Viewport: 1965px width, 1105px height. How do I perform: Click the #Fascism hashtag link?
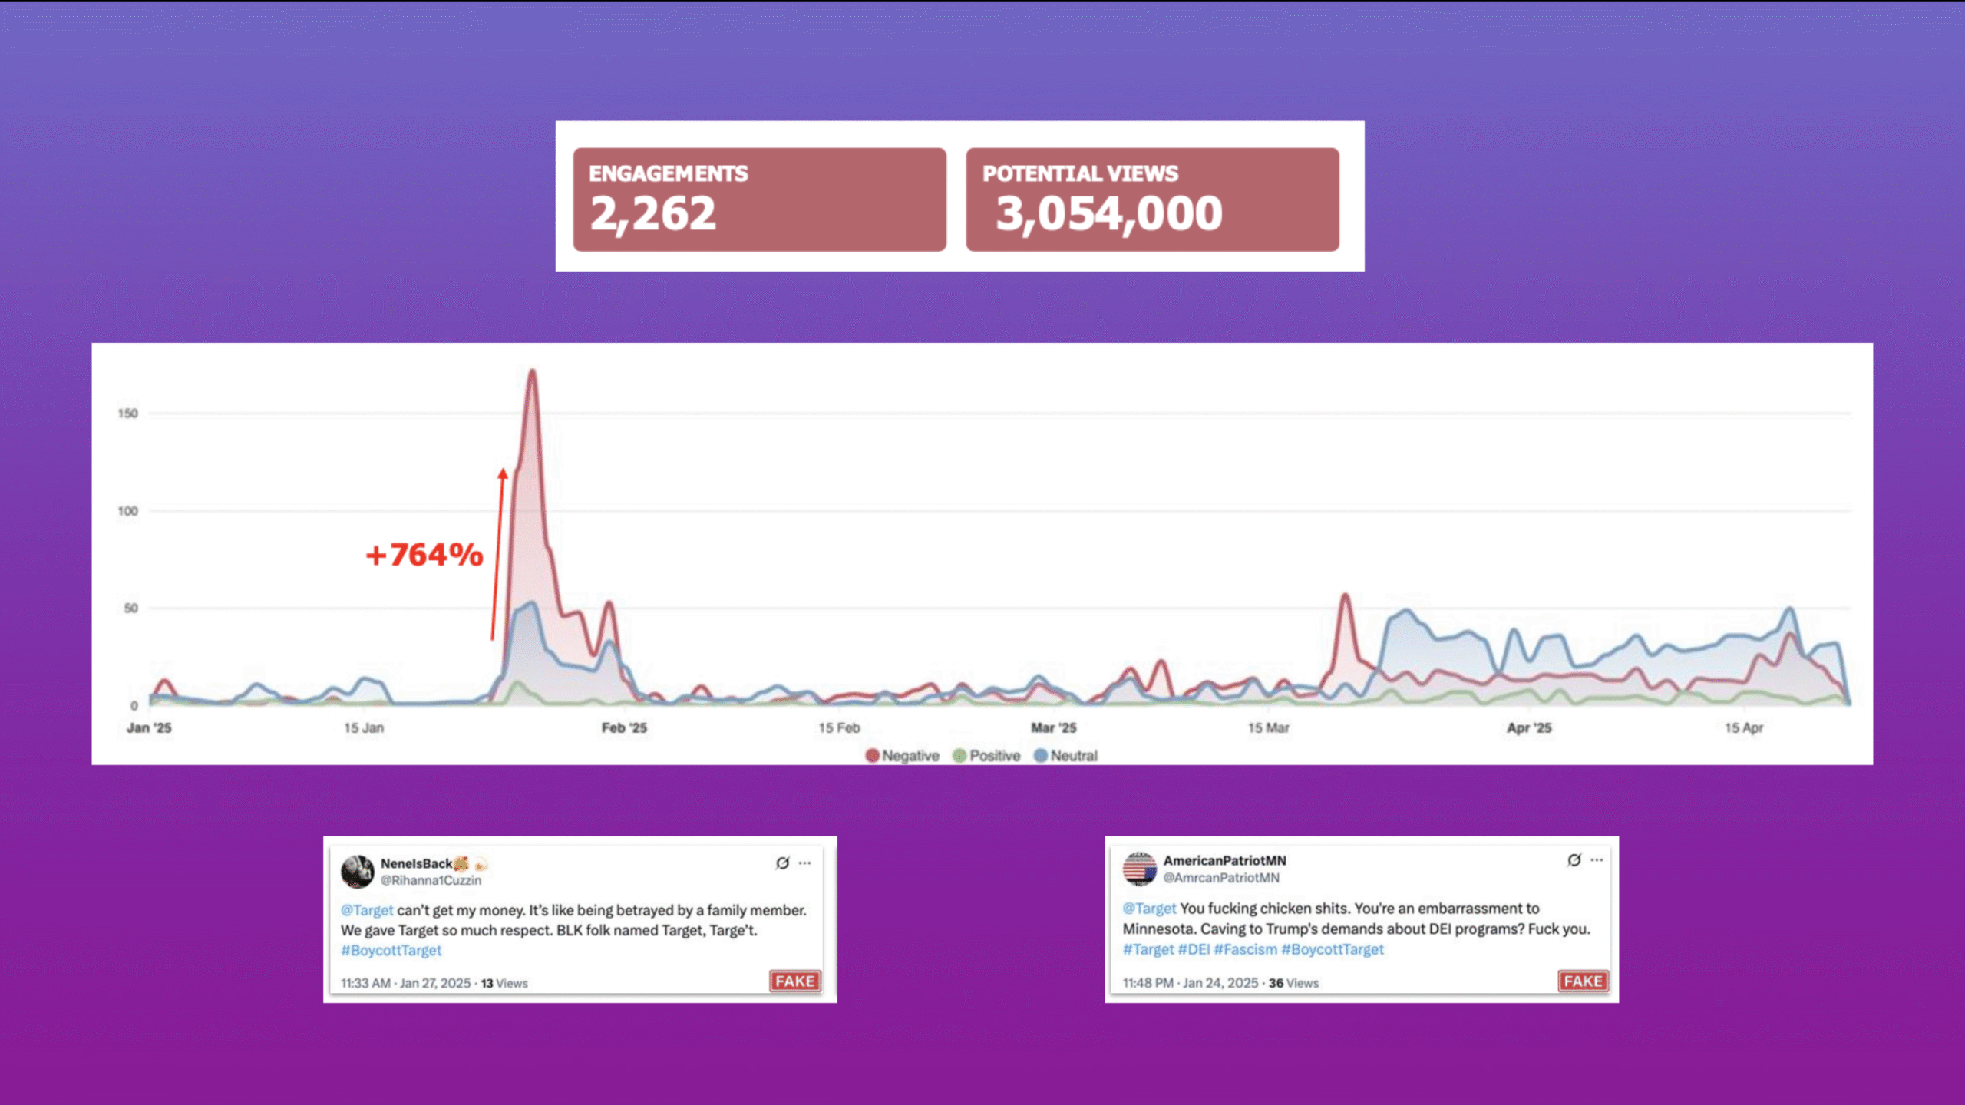(1246, 949)
